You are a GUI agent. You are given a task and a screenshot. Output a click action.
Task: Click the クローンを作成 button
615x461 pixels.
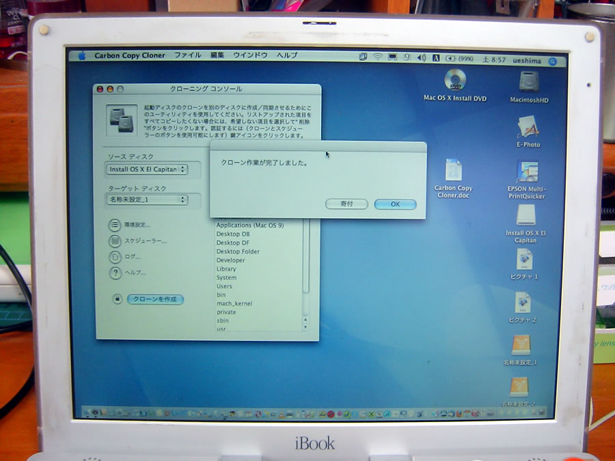tap(155, 299)
